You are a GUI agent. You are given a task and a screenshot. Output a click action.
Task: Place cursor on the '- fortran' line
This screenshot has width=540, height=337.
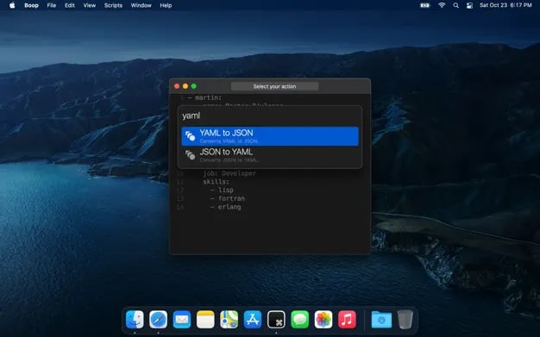click(x=227, y=198)
